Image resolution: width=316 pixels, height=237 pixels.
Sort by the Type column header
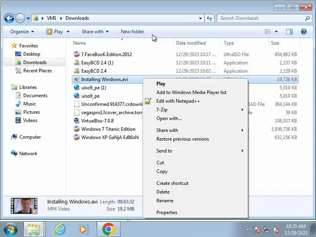[229, 43]
